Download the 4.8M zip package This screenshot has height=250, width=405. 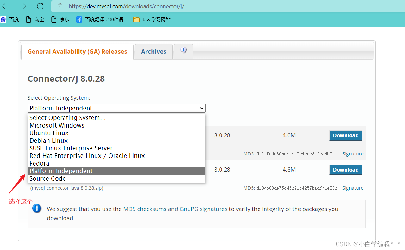click(346, 170)
